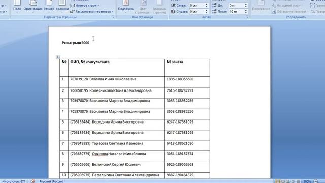The height and width of the screenshot is (183, 325).
Task: Open the Подложка watermark gallery
Action: click(x=125, y=6)
